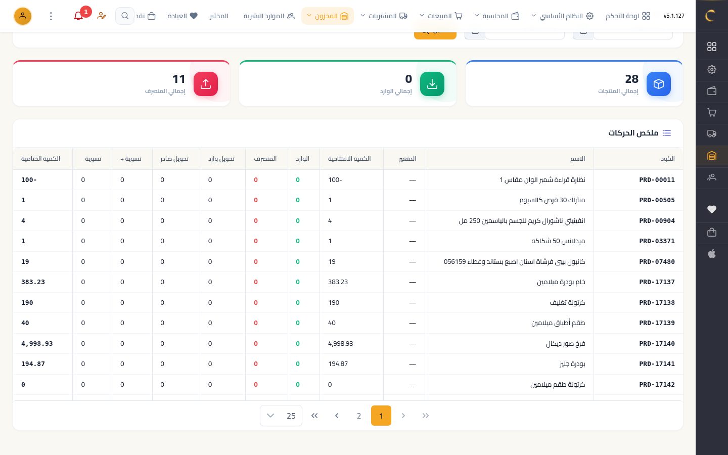Click the search magnifier icon in header
728x455 pixels.
[125, 16]
